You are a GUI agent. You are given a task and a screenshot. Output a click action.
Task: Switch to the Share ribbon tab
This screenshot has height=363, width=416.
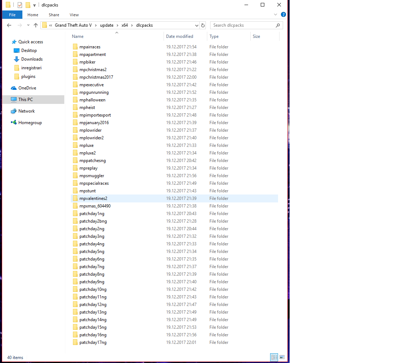54,15
